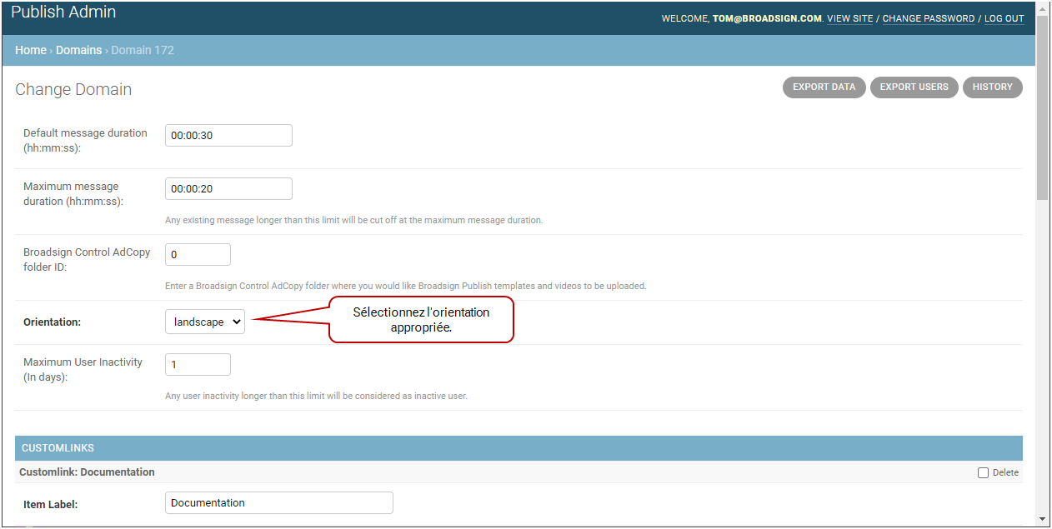Log out via the Log Out link

[1004, 18]
